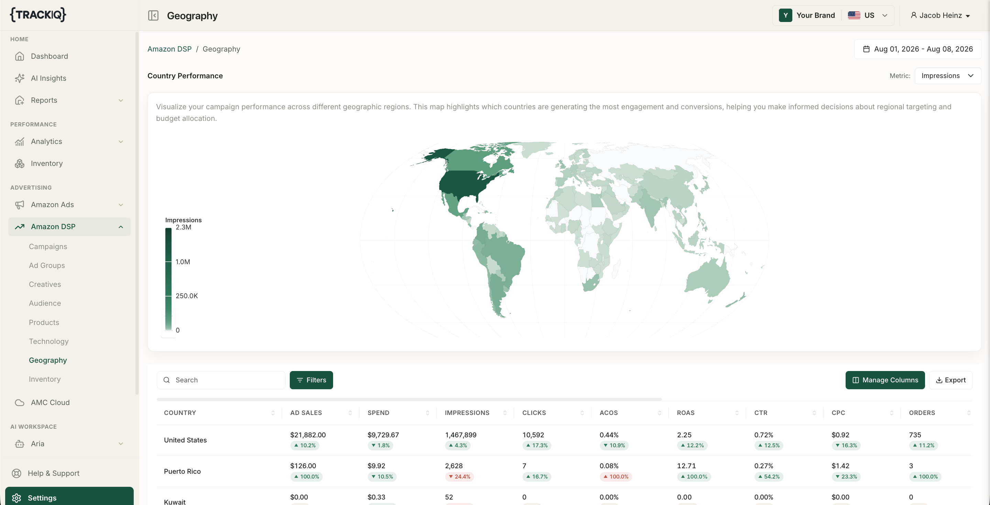Open the Settings button in sidebar

pos(69,496)
